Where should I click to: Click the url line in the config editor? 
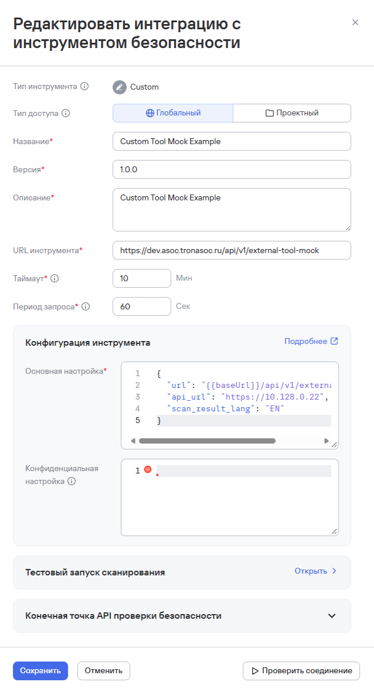[249, 385]
